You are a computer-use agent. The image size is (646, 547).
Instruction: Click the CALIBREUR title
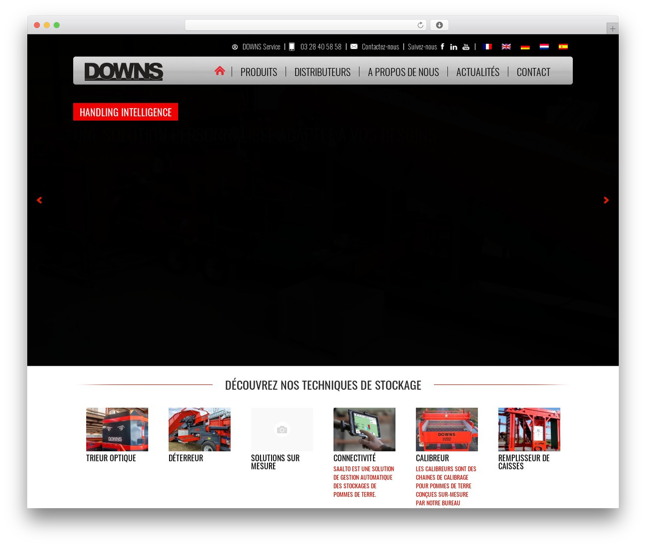coord(433,458)
